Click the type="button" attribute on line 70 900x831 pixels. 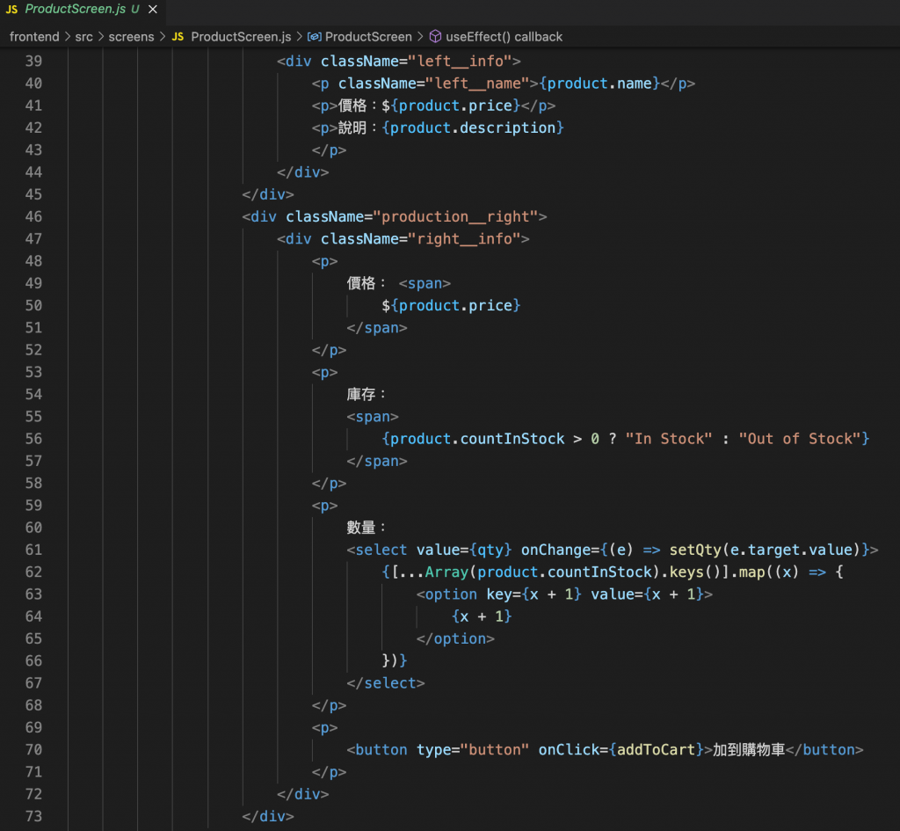(473, 749)
